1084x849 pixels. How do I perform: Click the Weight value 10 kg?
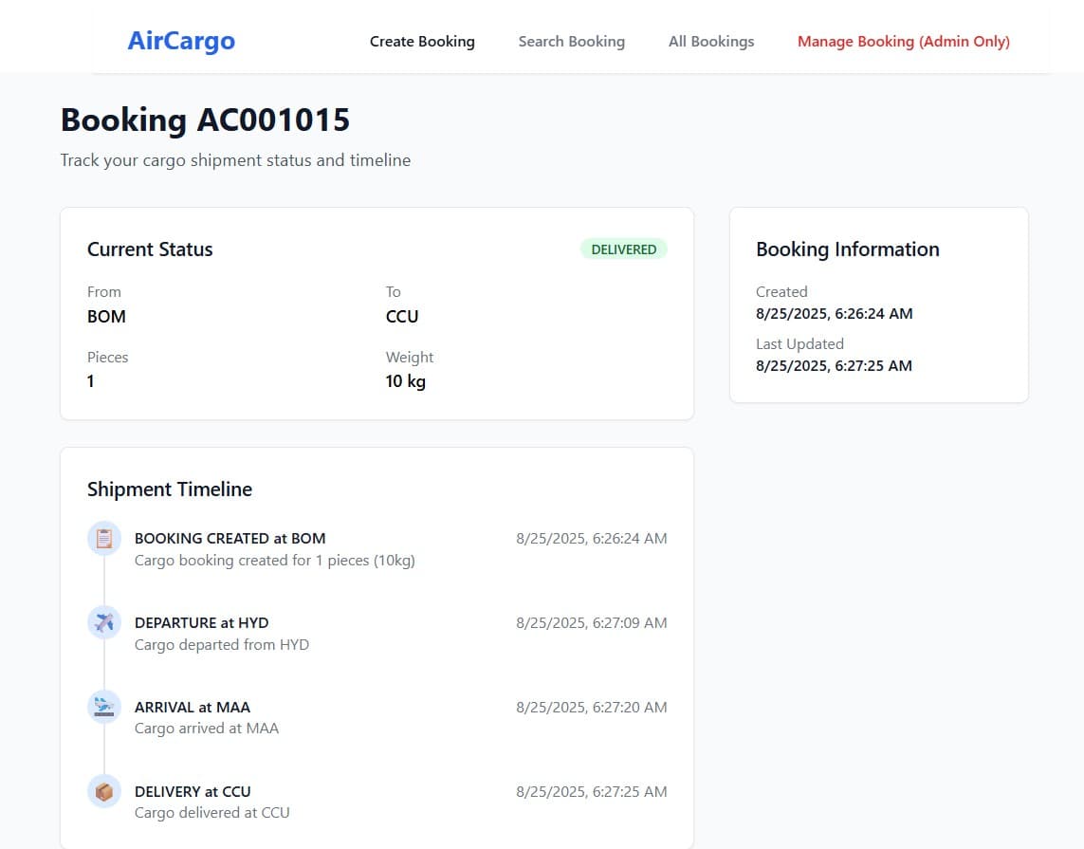[x=406, y=381]
